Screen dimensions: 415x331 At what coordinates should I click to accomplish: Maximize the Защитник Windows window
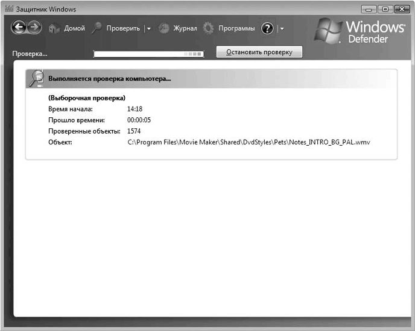[x=384, y=9]
